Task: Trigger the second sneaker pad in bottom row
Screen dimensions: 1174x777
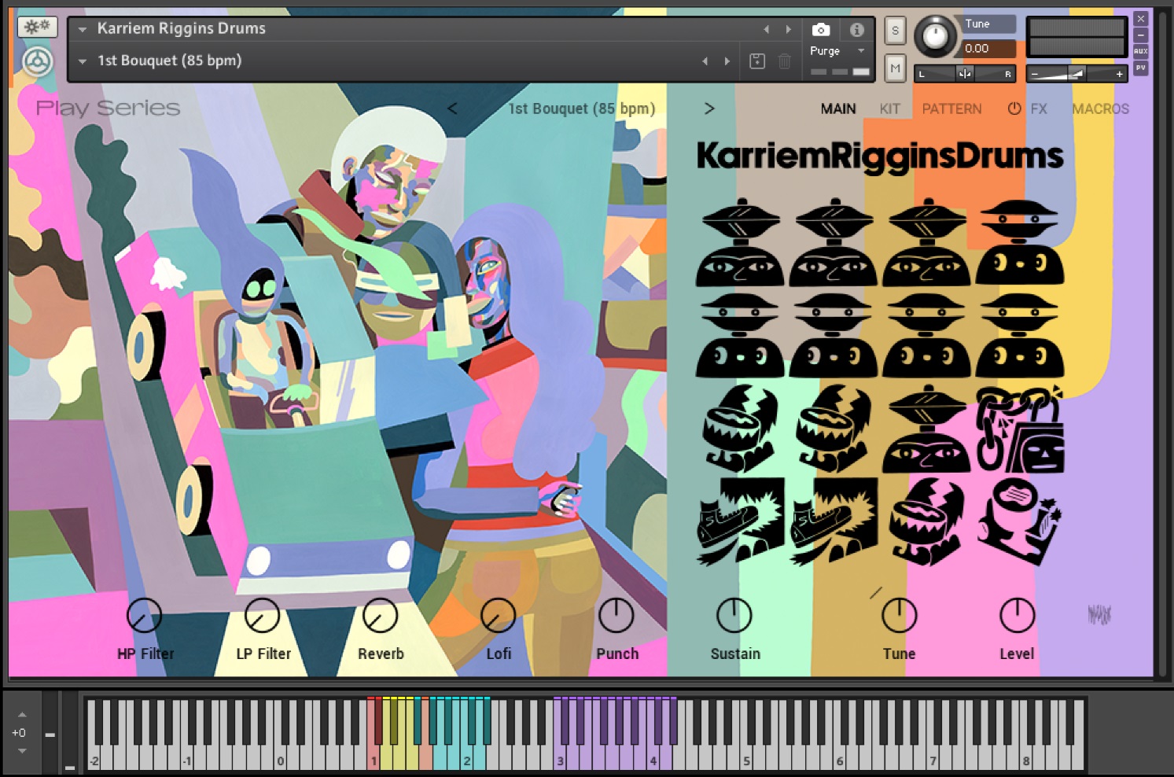Action: [833, 521]
